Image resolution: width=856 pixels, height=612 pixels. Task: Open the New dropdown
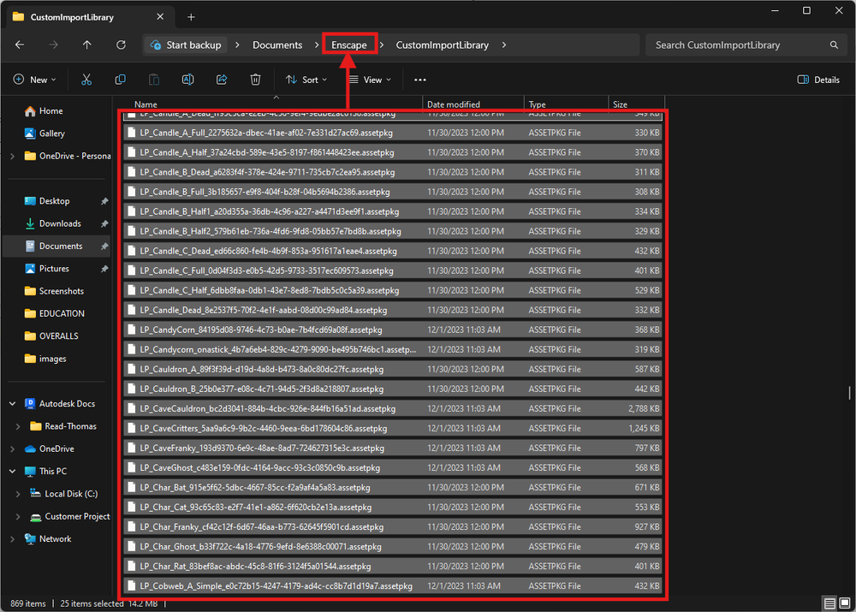pyautogui.click(x=34, y=79)
